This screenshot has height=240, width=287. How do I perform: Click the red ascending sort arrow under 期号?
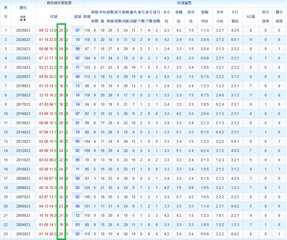[21, 20]
